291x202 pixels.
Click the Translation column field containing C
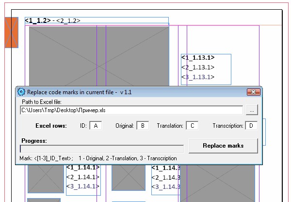point(192,126)
